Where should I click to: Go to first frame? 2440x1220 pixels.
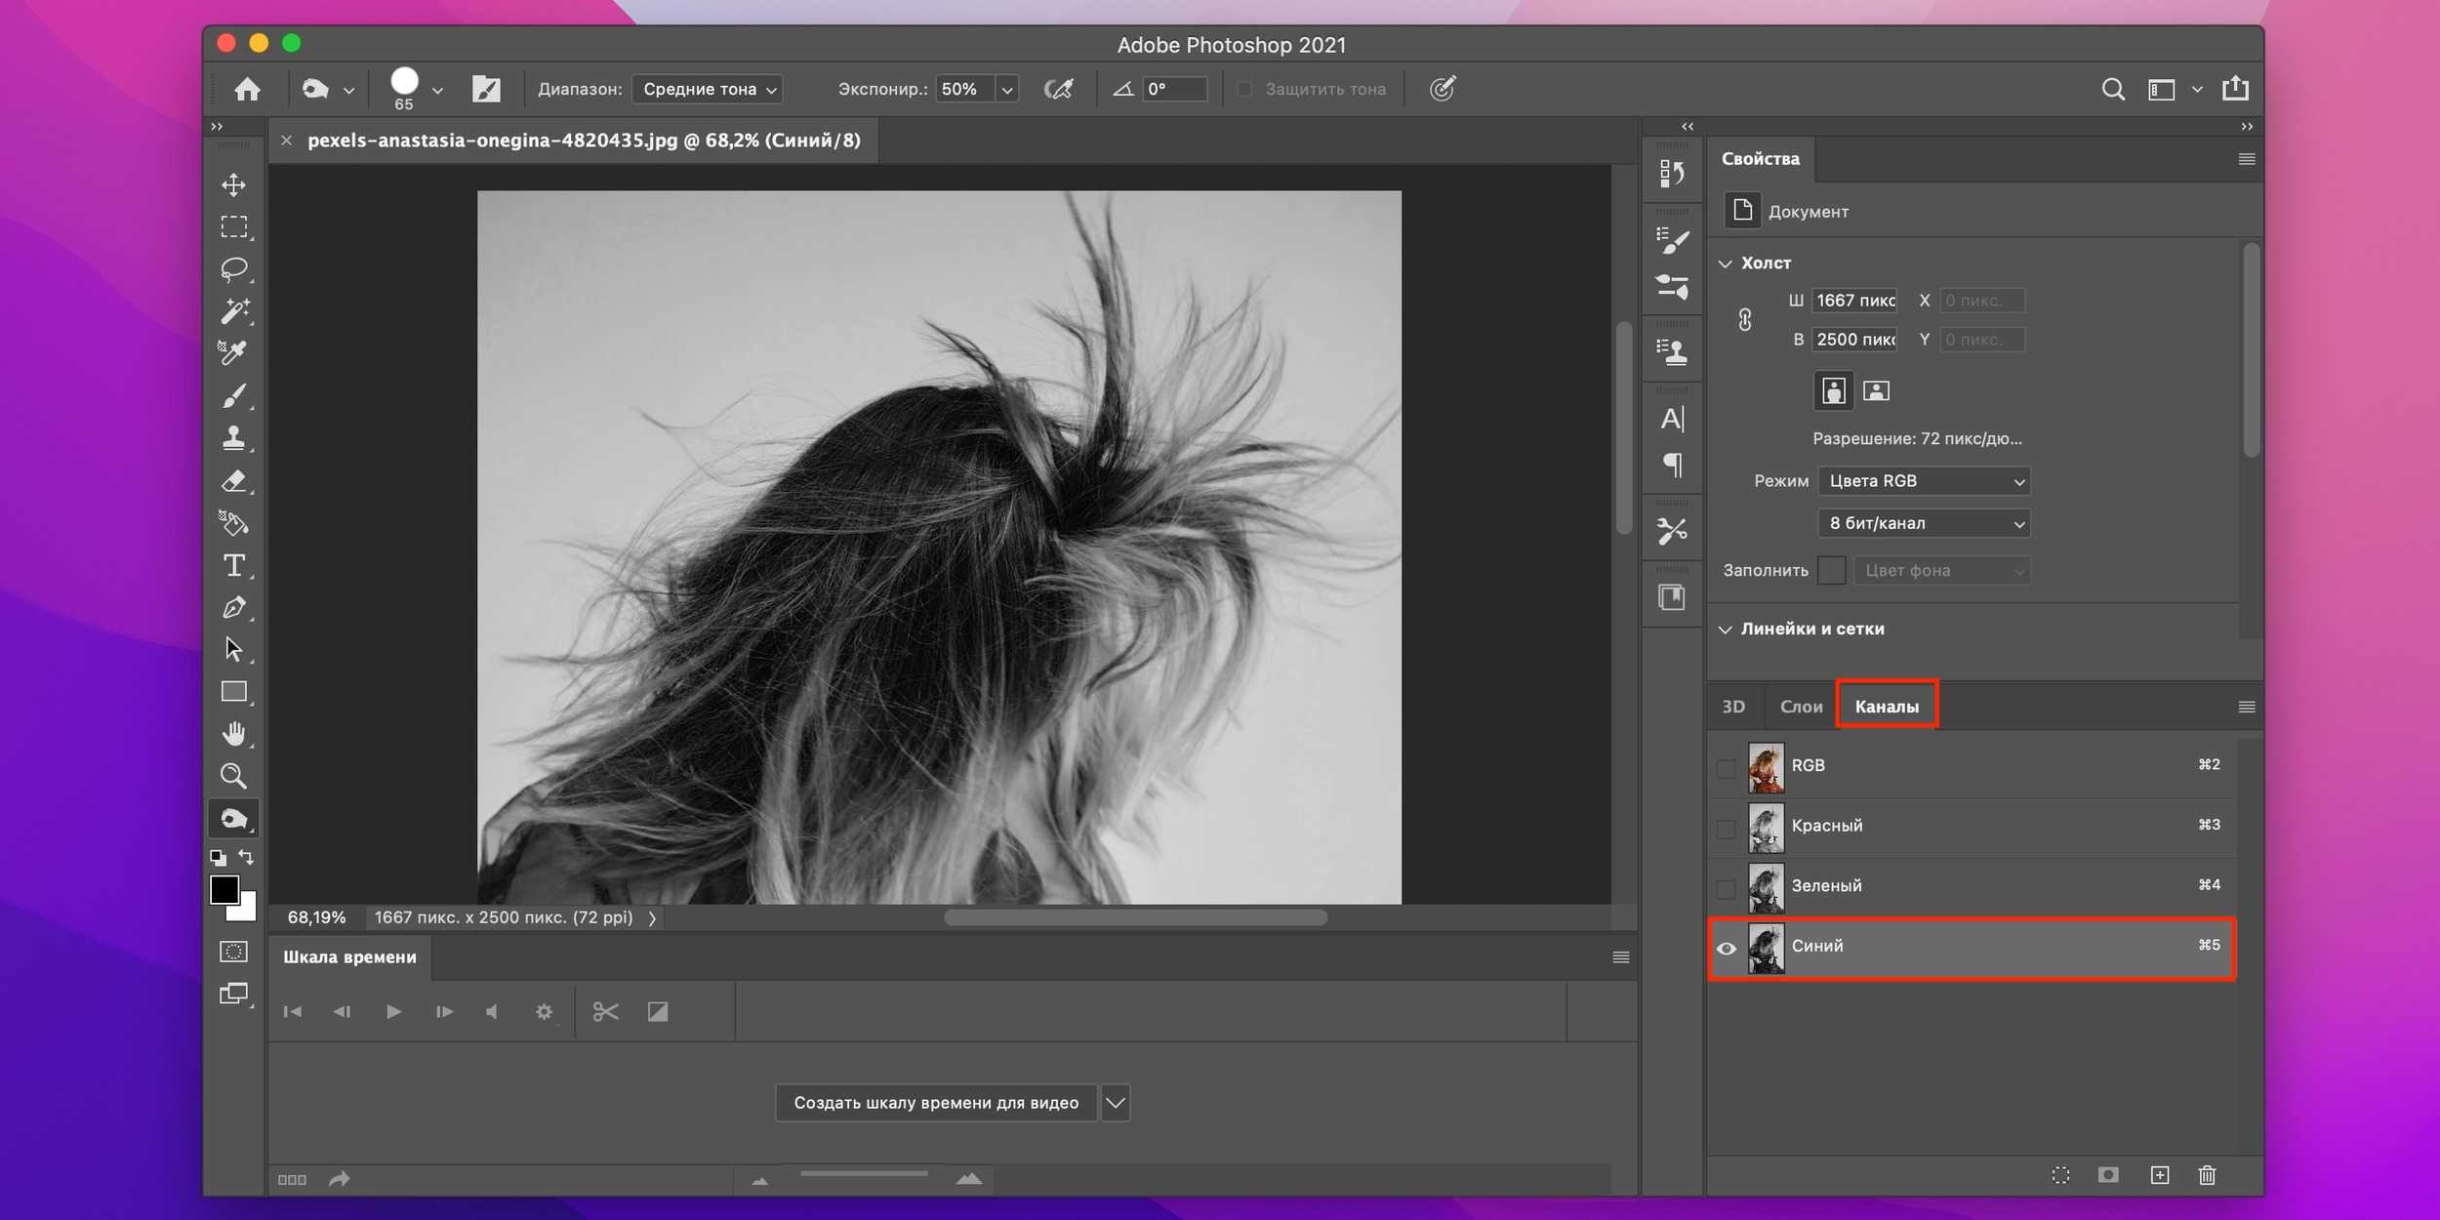pos(292,1011)
